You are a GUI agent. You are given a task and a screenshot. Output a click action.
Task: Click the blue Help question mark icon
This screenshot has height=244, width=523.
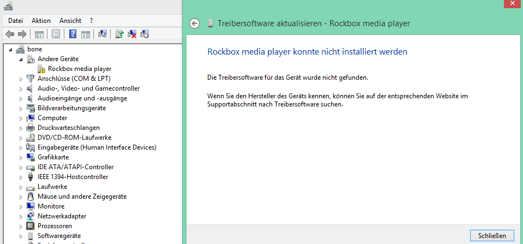73,34
